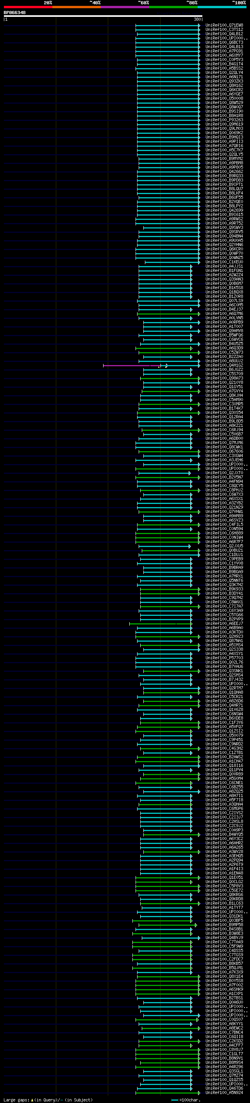The image size is (250, 1103).
Task: Click the =100char. scale legend
Action: (x=186, y=1099)
